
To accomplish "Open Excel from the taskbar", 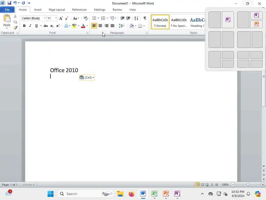I will (154, 194).
